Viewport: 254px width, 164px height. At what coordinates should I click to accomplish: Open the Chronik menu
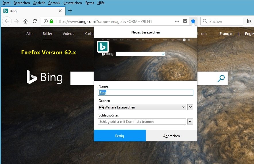pos(54,3)
